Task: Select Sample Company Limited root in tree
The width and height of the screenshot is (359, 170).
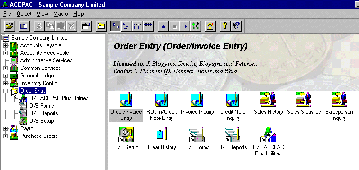Action: pyautogui.click(x=39, y=38)
